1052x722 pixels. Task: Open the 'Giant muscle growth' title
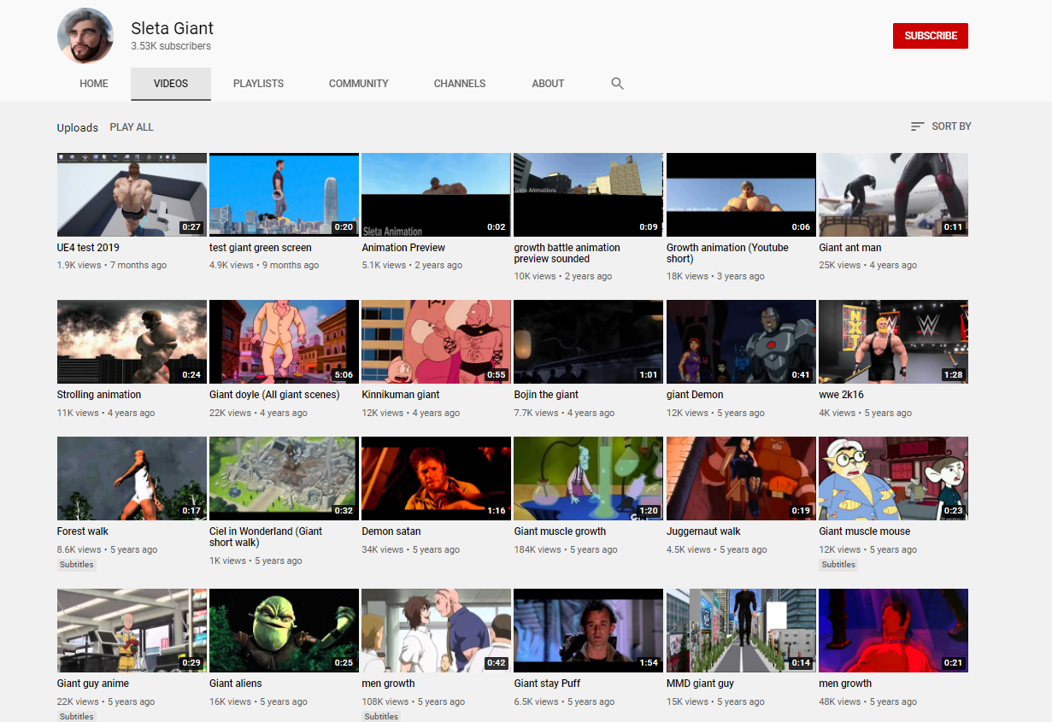point(560,531)
